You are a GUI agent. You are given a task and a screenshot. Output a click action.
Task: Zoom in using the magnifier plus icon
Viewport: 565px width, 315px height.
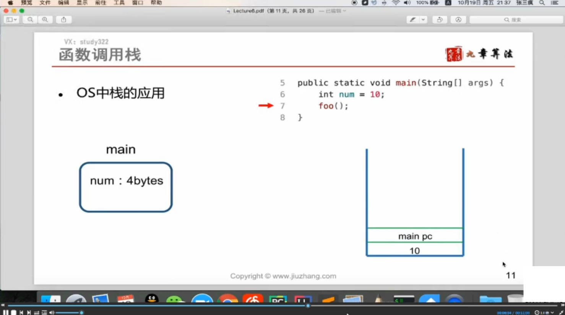click(x=45, y=19)
